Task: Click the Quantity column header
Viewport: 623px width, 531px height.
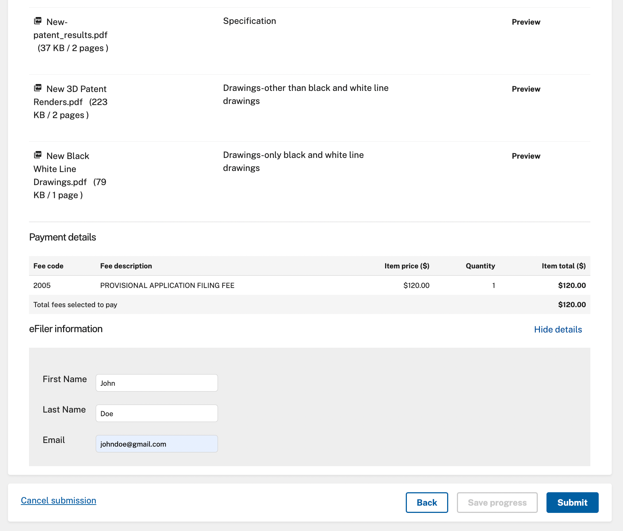Action: 480,266
